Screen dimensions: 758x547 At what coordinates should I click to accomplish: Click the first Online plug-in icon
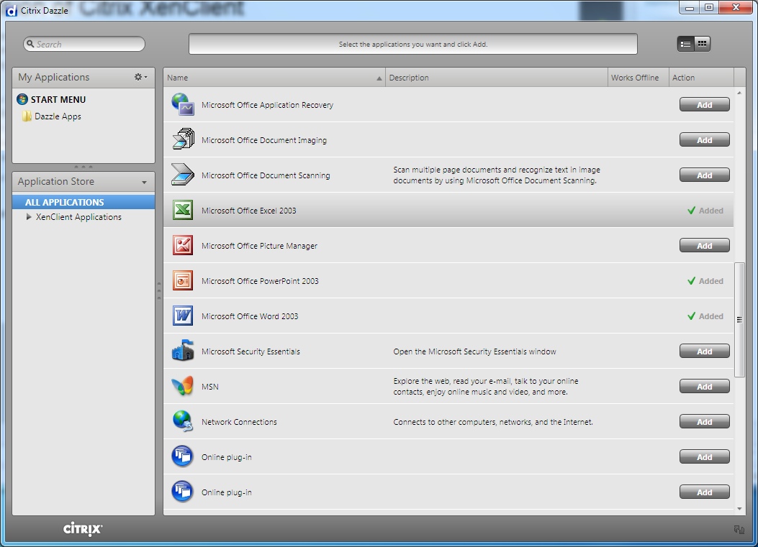[x=183, y=456]
